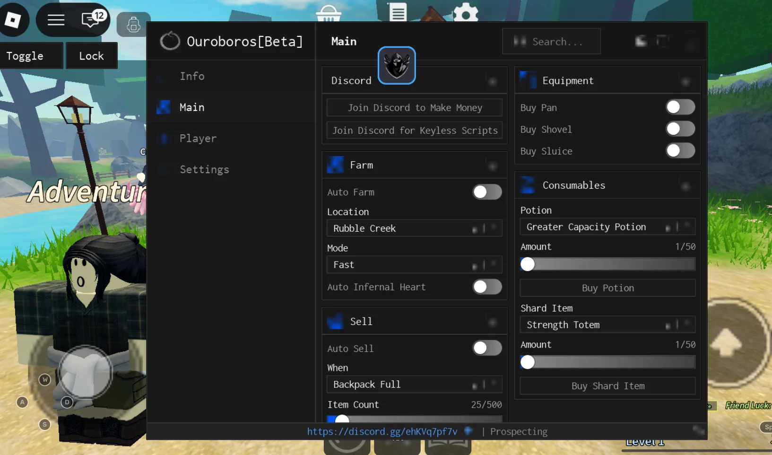The height and width of the screenshot is (455, 772).
Task: Toggle Auto Infernal Heart switch
Action: 487,287
